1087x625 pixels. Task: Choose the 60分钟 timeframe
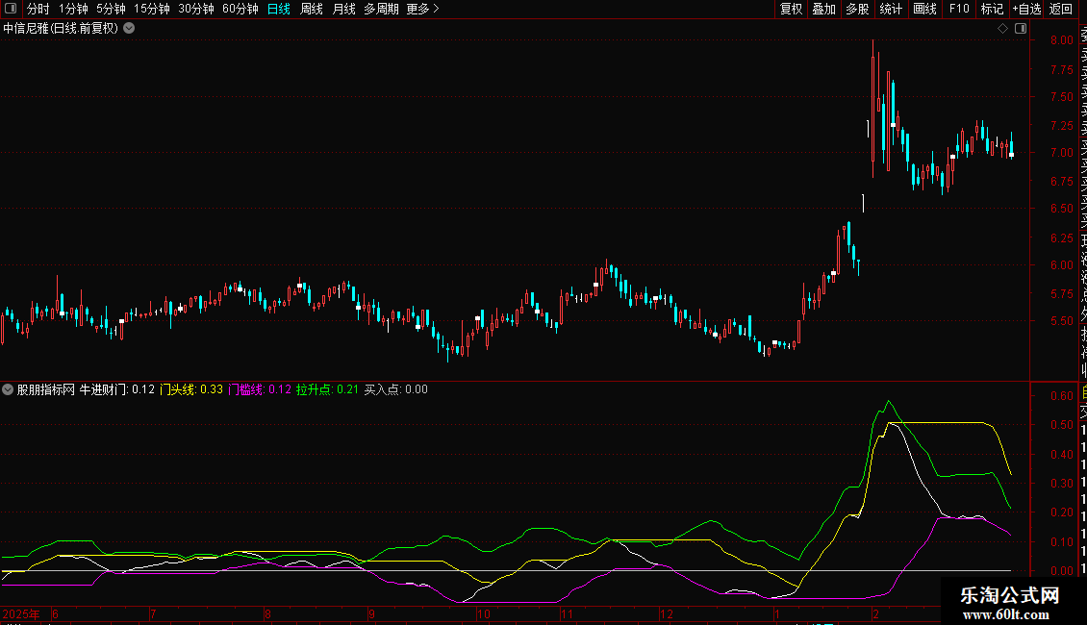pos(240,10)
